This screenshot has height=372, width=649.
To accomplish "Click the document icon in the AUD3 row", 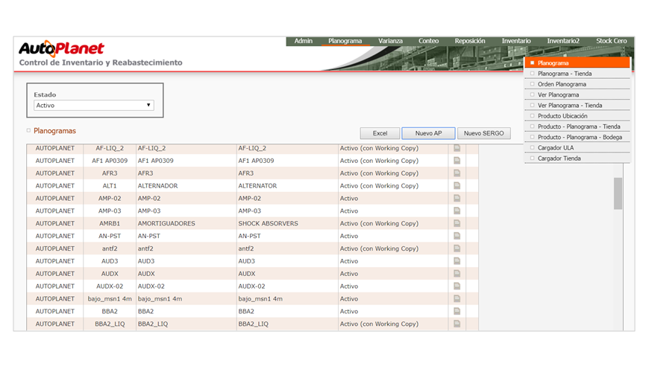I will click(x=457, y=261).
